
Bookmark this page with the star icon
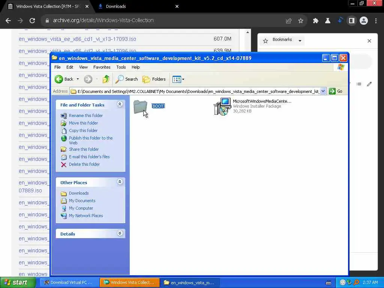(301, 21)
